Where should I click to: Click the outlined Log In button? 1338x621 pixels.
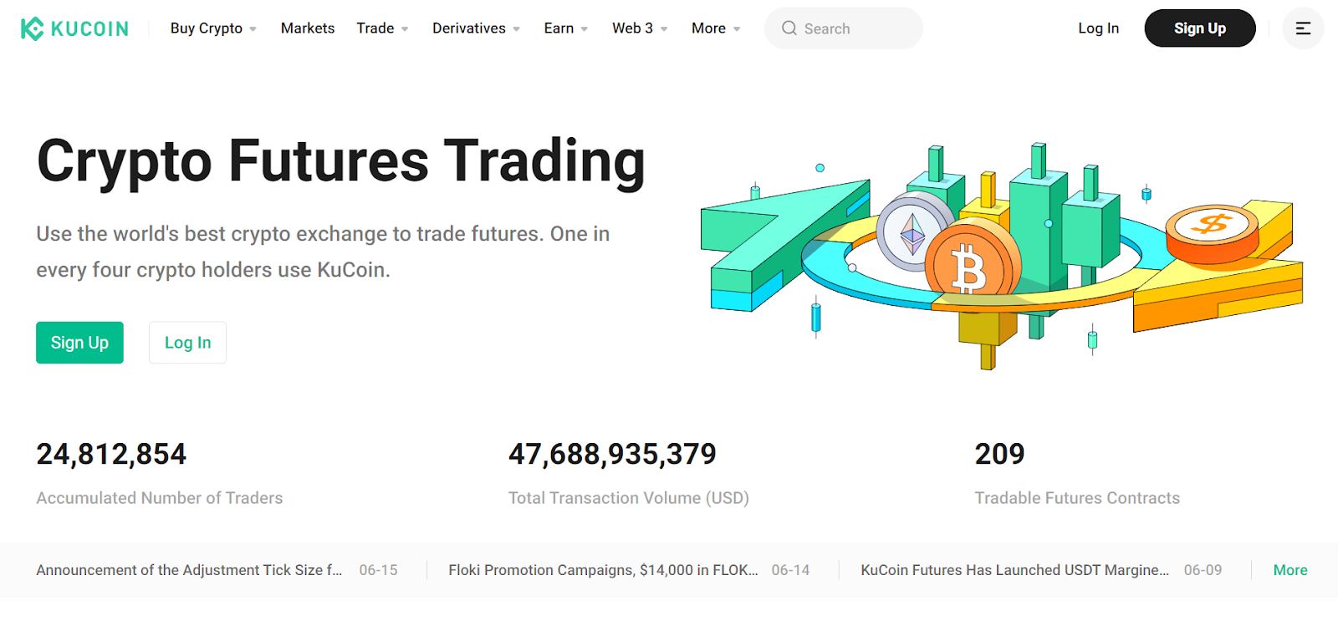tap(187, 343)
